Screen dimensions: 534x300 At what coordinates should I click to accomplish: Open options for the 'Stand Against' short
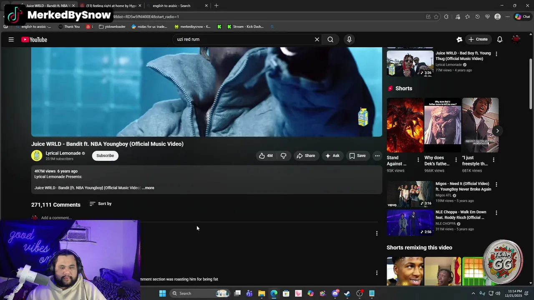tap(418, 160)
